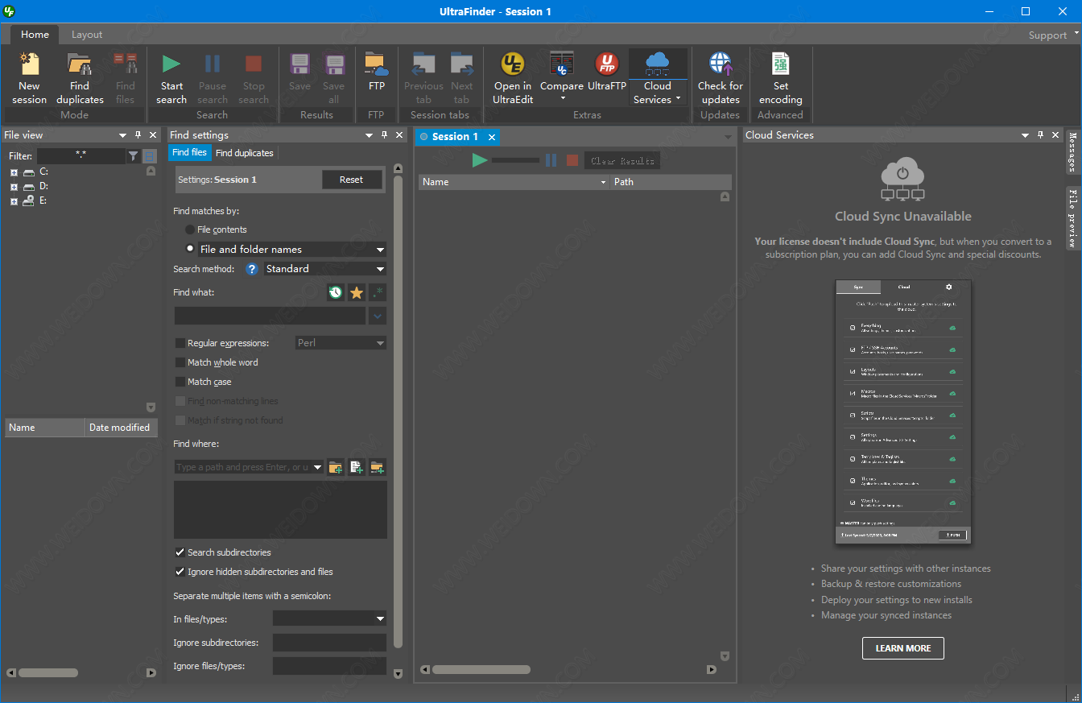Launch the UltraFTP extra
Viewport: 1082px width, 703px height.
coord(606,72)
